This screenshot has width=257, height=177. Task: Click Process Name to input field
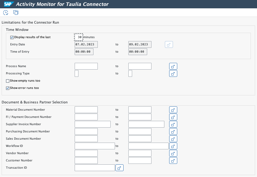(x=140, y=66)
